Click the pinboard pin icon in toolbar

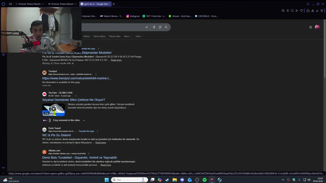pos(288,11)
